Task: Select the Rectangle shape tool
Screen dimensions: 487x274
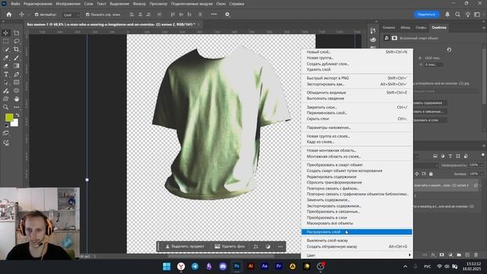Action: tap(17, 83)
